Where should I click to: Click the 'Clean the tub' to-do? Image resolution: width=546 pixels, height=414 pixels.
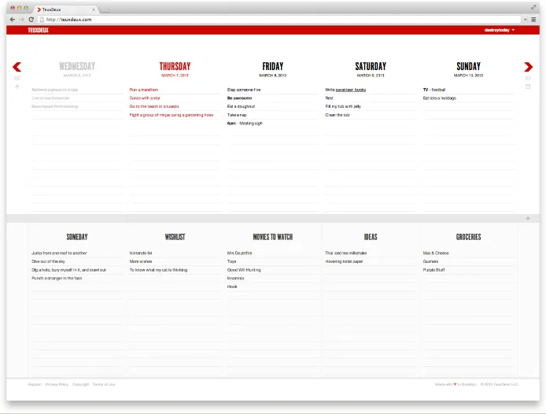click(338, 115)
